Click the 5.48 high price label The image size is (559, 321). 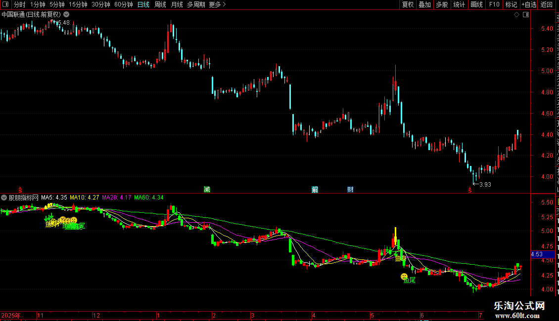point(63,23)
